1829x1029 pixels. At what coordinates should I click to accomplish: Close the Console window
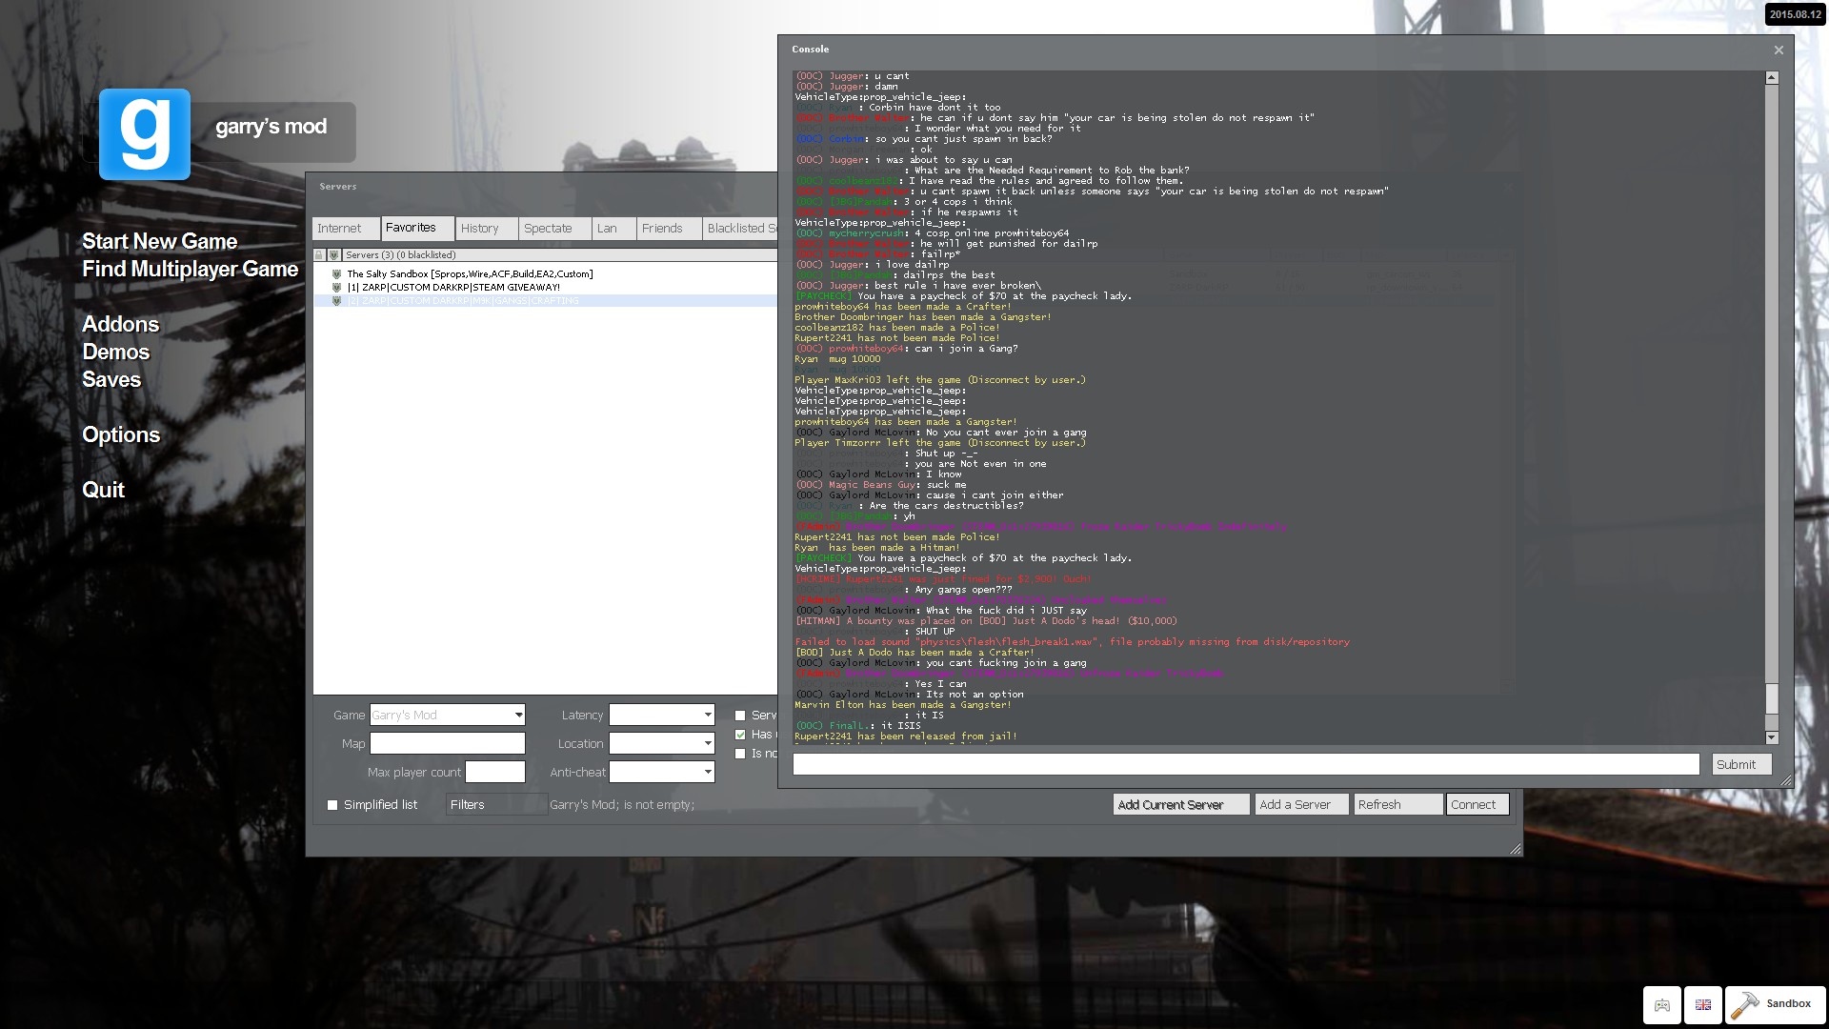[x=1779, y=50]
